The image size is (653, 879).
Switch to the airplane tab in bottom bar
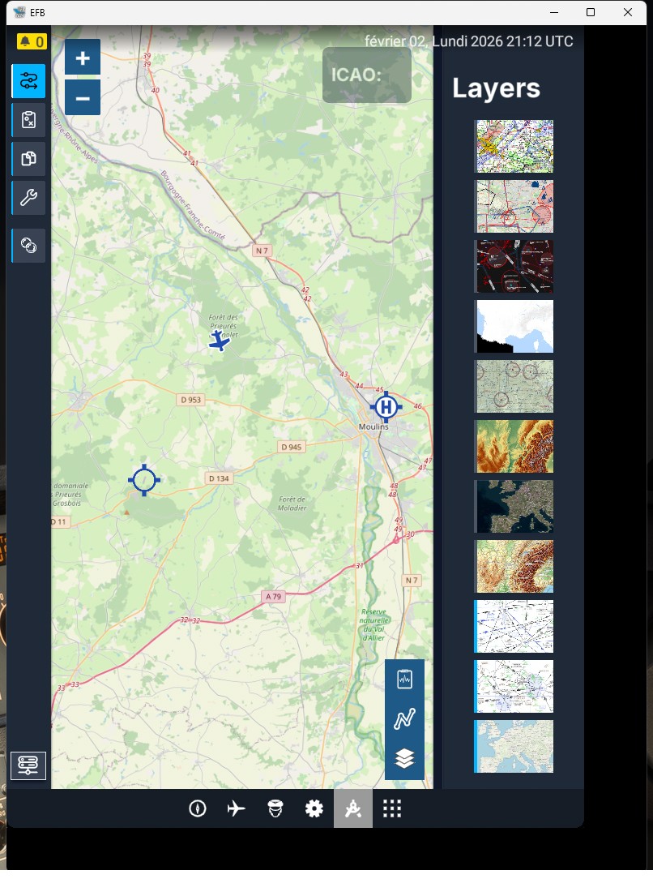(236, 808)
